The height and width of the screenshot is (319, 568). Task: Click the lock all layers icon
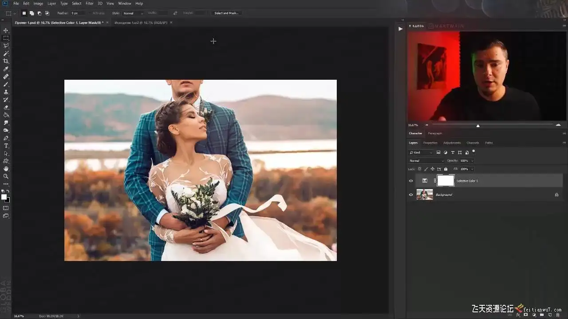(x=446, y=169)
